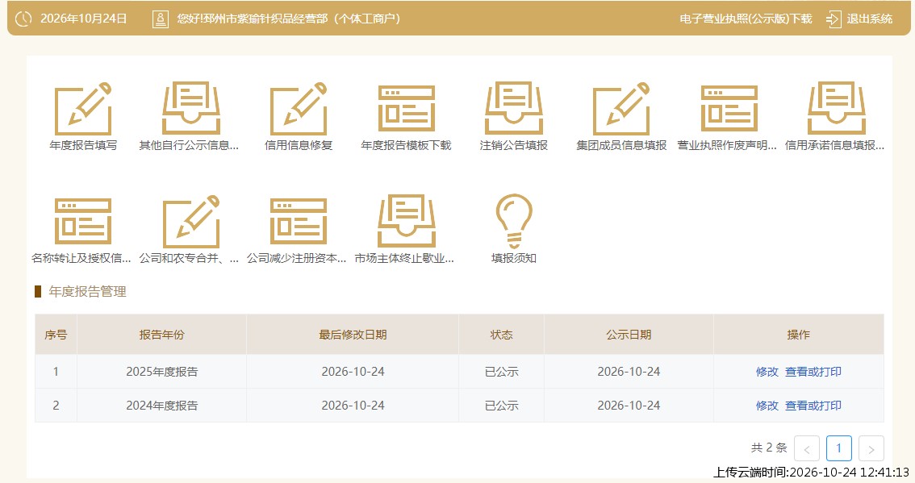Open 年度报告模板下载 icon

pyautogui.click(x=406, y=109)
